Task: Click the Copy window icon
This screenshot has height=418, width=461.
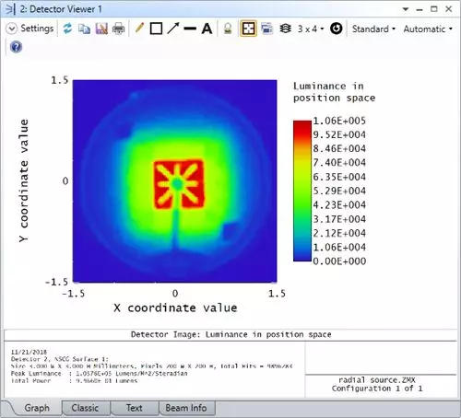Action: 84,29
